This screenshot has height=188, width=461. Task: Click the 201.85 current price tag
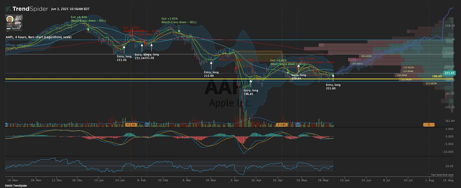[449, 73]
